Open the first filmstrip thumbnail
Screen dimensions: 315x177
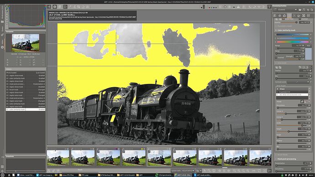coord(58,158)
